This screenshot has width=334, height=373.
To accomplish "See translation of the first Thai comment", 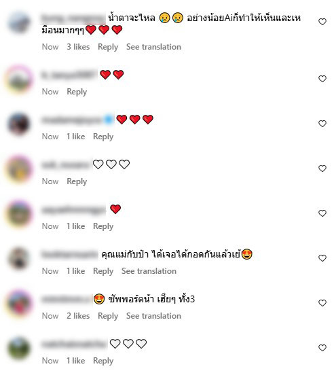I will (153, 47).
